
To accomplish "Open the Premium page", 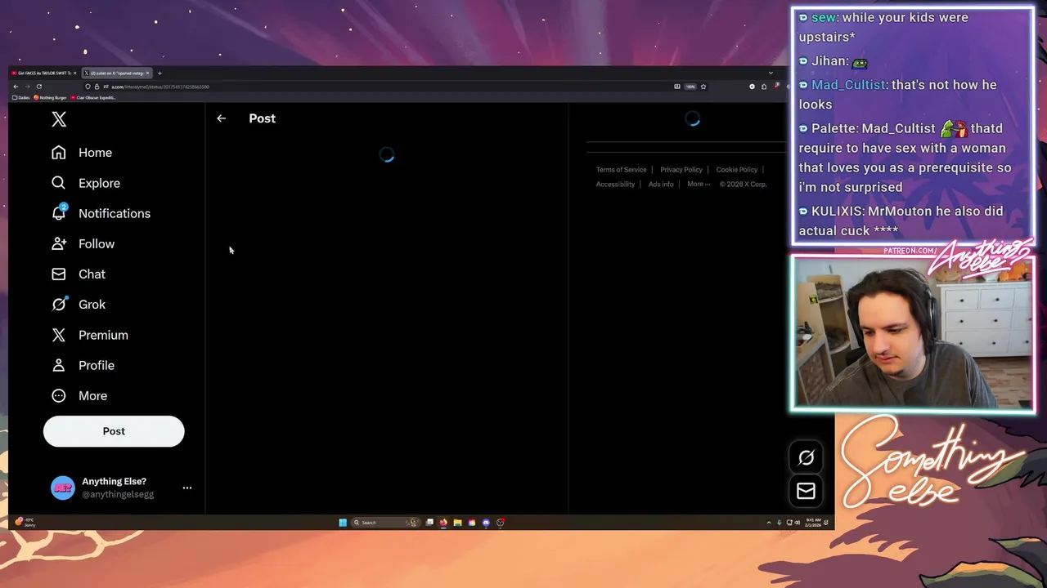I will [90, 335].
